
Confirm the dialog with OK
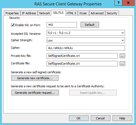click(x=79, y=118)
